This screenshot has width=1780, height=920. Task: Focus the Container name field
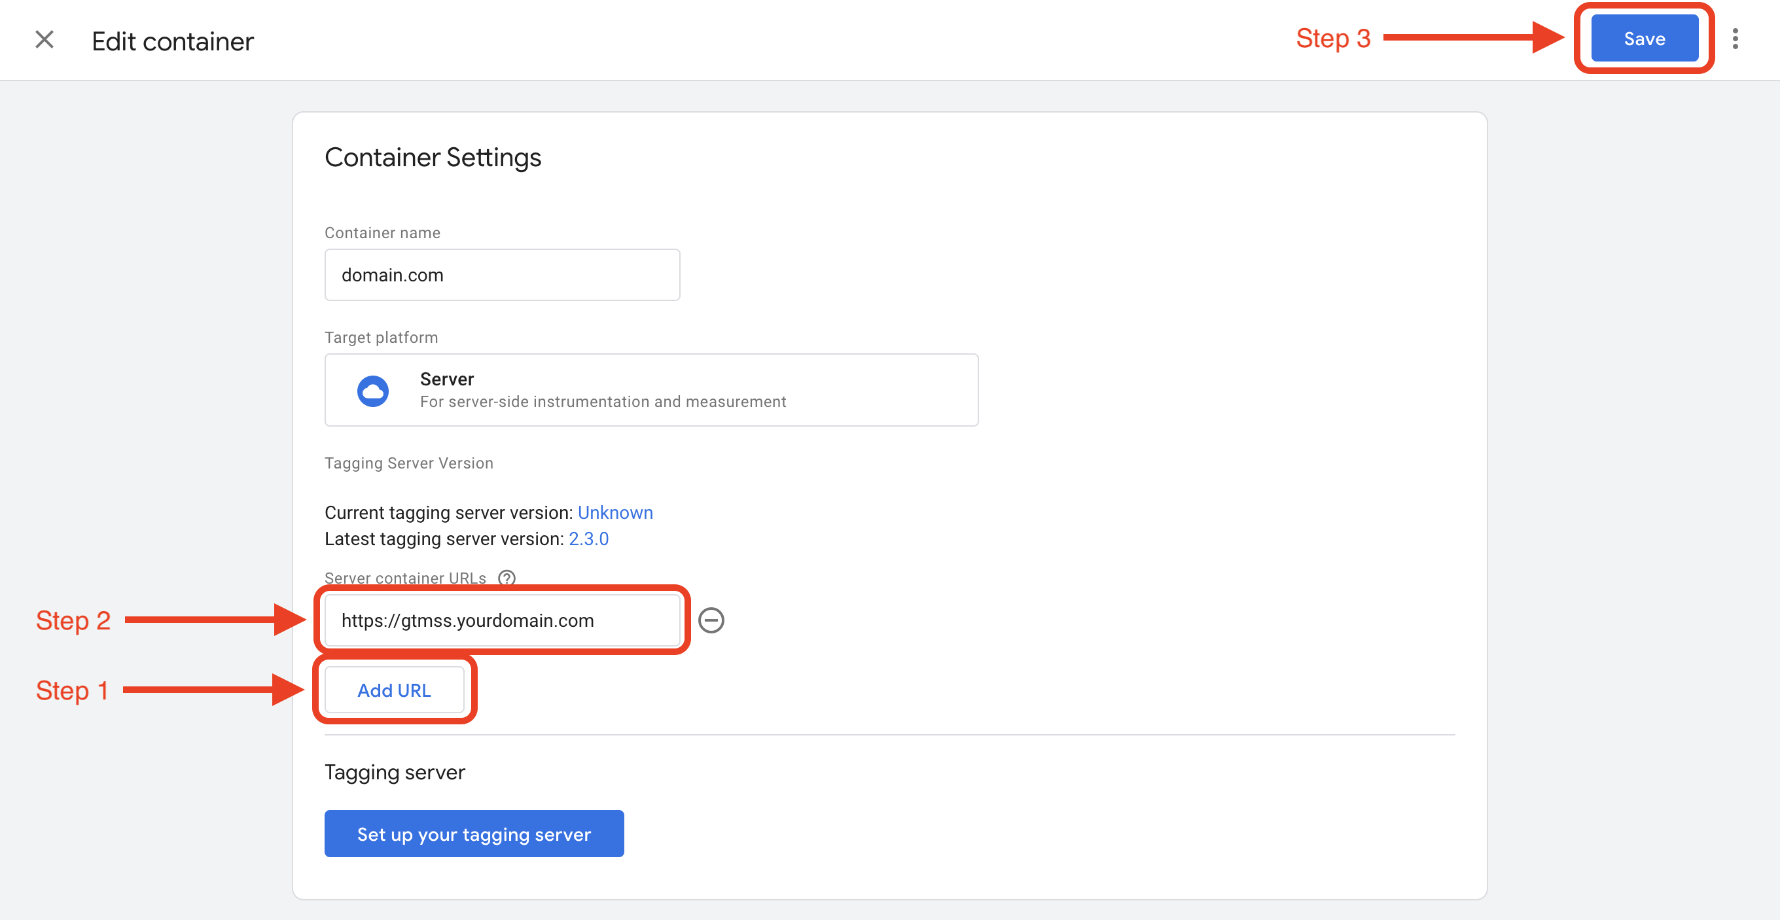[502, 275]
